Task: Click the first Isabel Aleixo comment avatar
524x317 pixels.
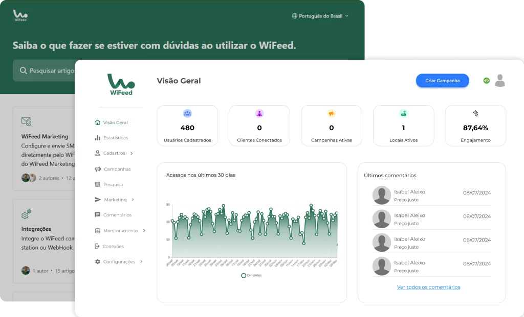Action: coord(382,195)
